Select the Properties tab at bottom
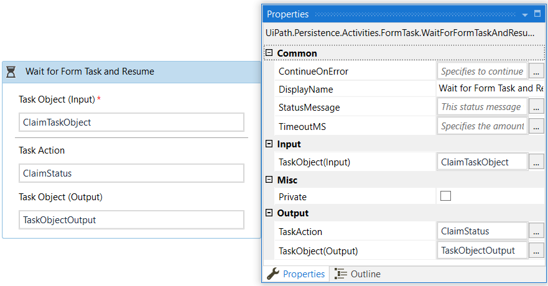The width and height of the screenshot is (548, 286). [296, 274]
